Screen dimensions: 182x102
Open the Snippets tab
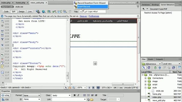(159, 59)
